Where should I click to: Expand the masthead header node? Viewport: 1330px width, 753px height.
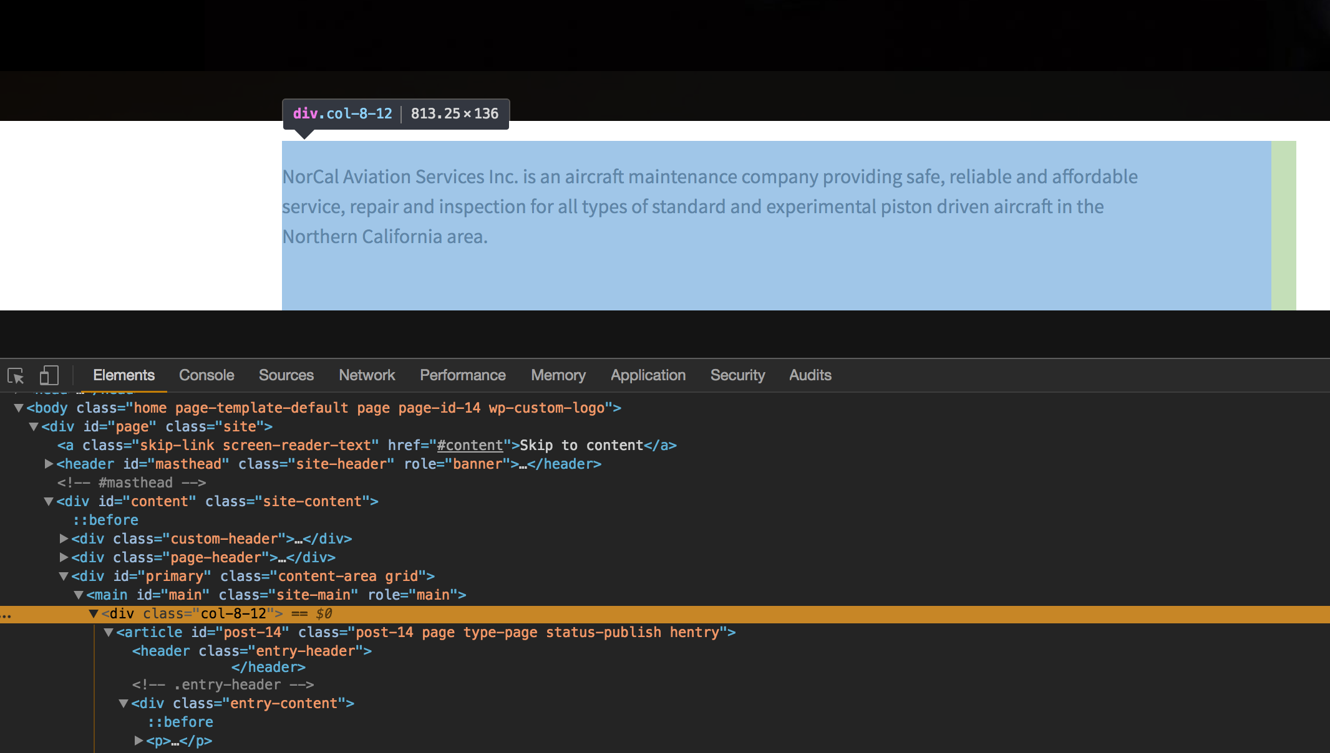(49, 464)
